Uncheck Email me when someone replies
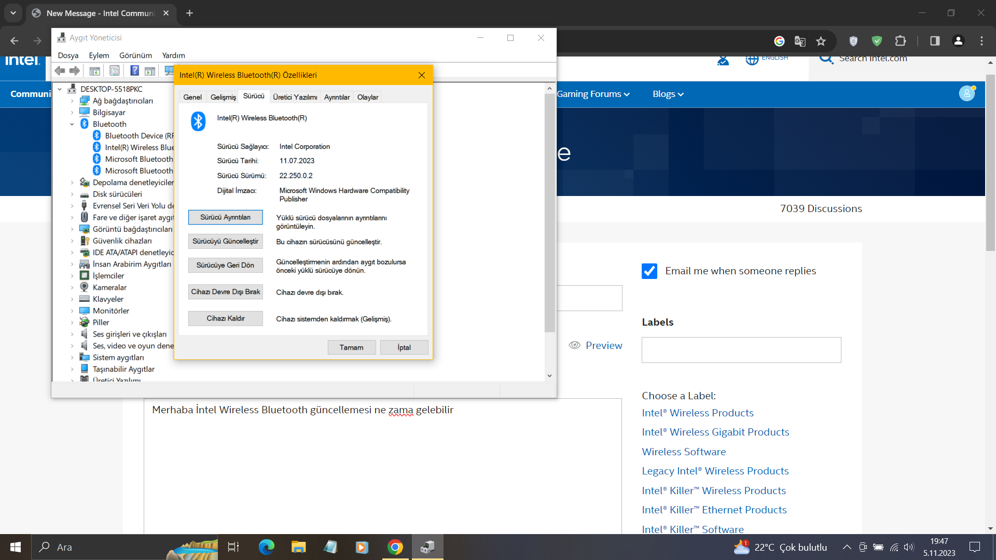Screen dimensions: 996x560 point(649,271)
